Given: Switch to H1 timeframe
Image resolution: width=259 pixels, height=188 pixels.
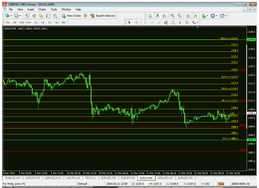Looking at the screenshot, I should click(36, 22).
